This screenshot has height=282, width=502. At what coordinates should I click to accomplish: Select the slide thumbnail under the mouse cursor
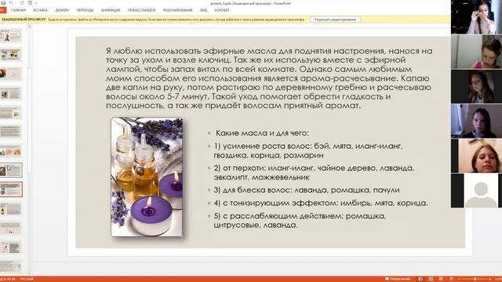(11, 170)
